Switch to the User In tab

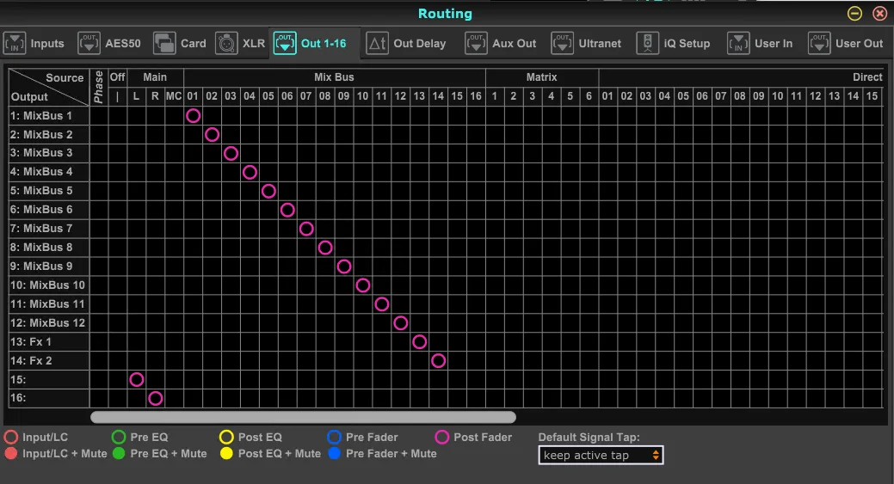tap(760, 43)
